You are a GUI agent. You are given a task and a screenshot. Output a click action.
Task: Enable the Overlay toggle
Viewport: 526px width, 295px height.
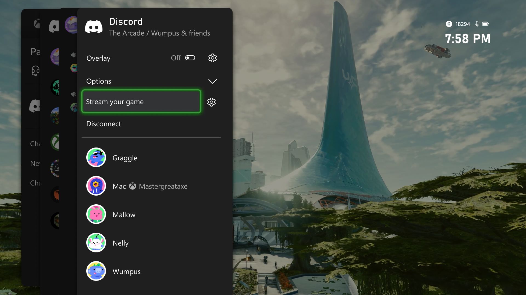[190, 58]
